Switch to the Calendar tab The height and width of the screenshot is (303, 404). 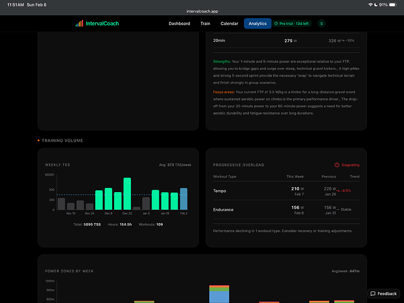click(x=229, y=24)
